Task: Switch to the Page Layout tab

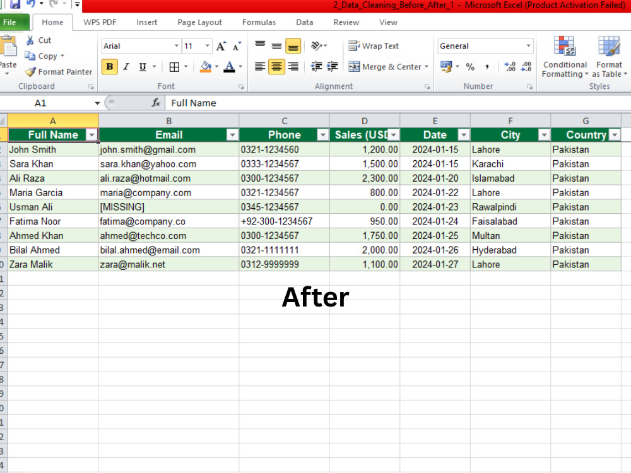Action: [x=199, y=23]
